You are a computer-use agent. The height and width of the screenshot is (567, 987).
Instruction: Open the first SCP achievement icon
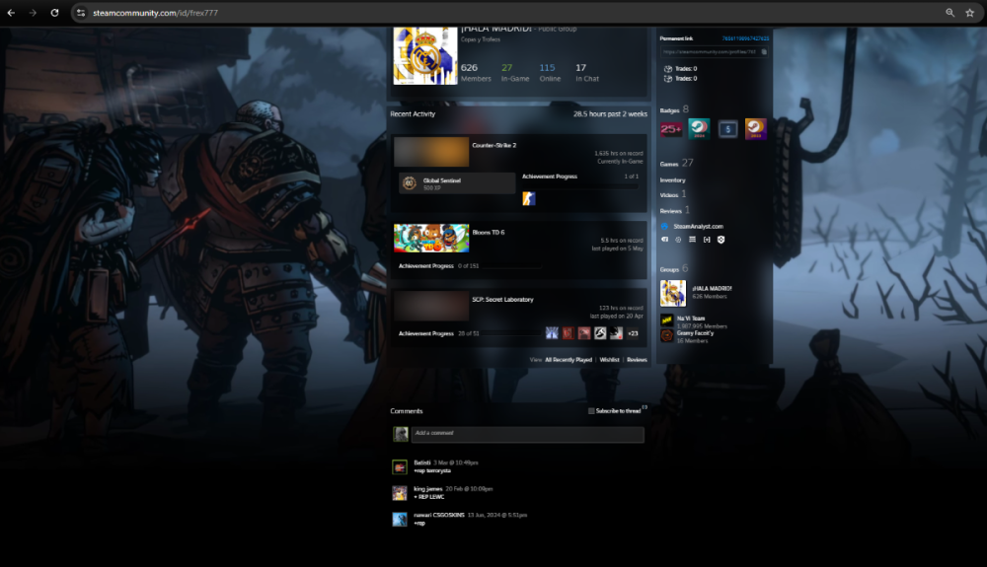click(552, 333)
